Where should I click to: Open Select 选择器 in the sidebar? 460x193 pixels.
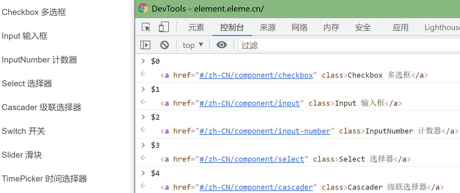(27, 83)
